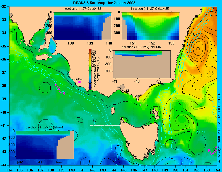Click the white dash-dot line at lon 146

134,109
